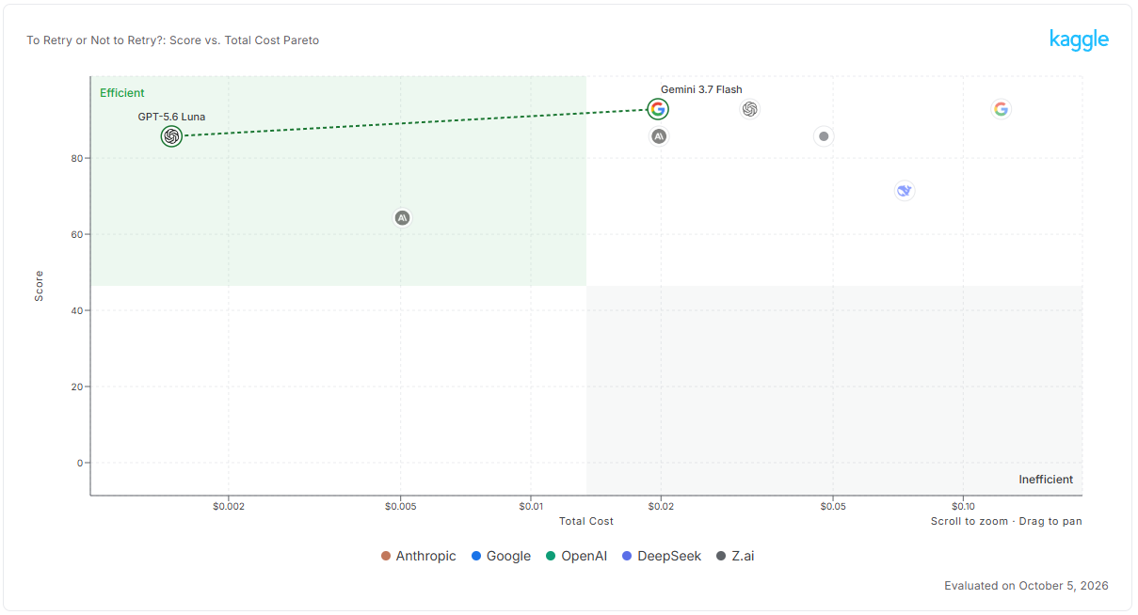The width and height of the screenshot is (1138, 615).
Task: Click the 20 y-axis tick label
Action: pos(77,387)
